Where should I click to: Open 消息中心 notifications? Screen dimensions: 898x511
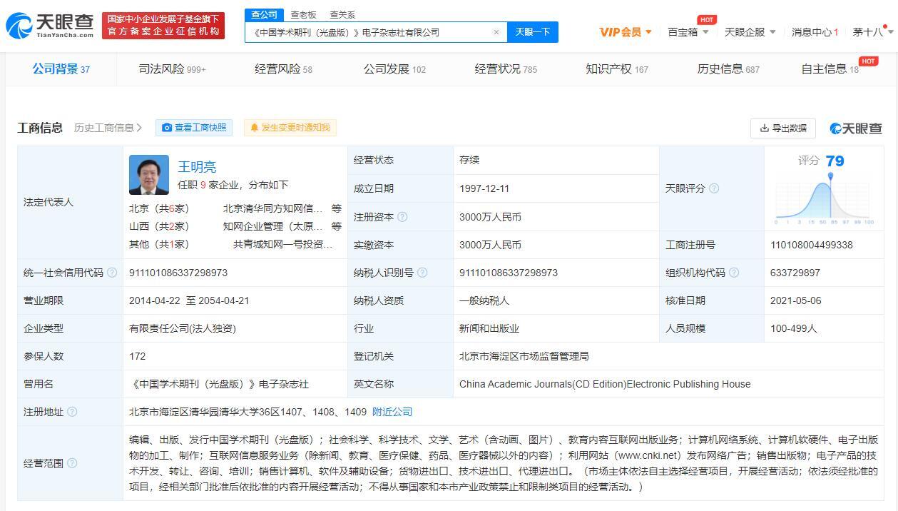tap(815, 32)
